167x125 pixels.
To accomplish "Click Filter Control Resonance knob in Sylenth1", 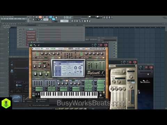I will click(x=40, y=74).
